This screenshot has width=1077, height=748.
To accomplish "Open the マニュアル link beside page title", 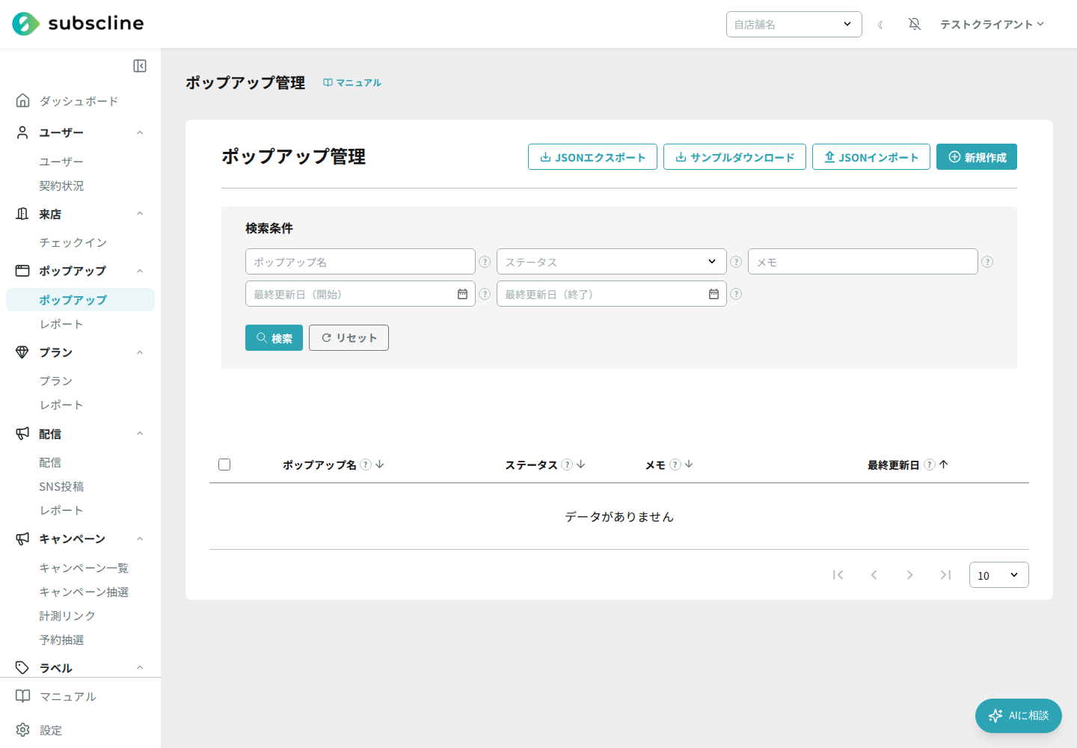I will pyautogui.click(x=352, y=82).
